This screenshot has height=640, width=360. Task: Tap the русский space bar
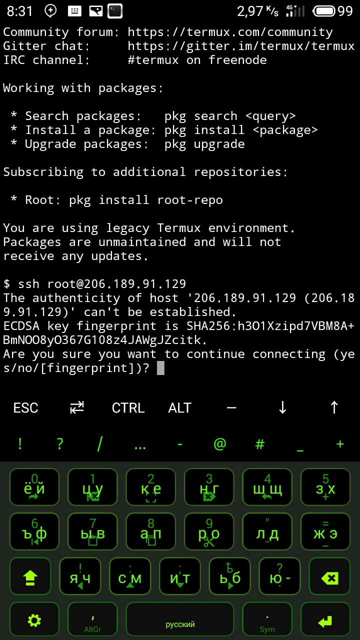(180, 621)
